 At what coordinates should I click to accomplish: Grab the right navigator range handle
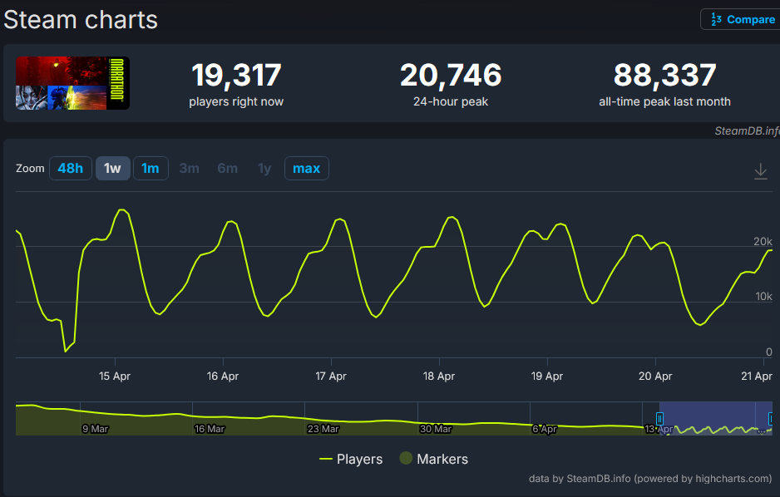(x=771, y=419)
